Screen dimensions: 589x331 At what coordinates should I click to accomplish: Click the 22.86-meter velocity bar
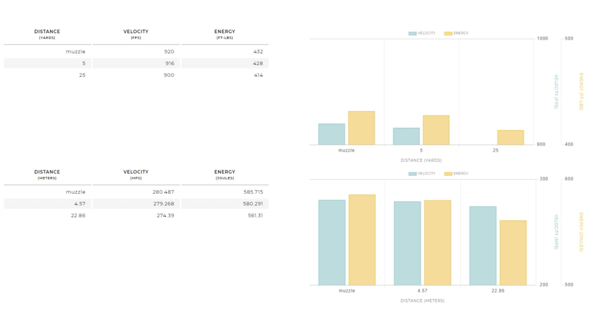pos(483,246)
